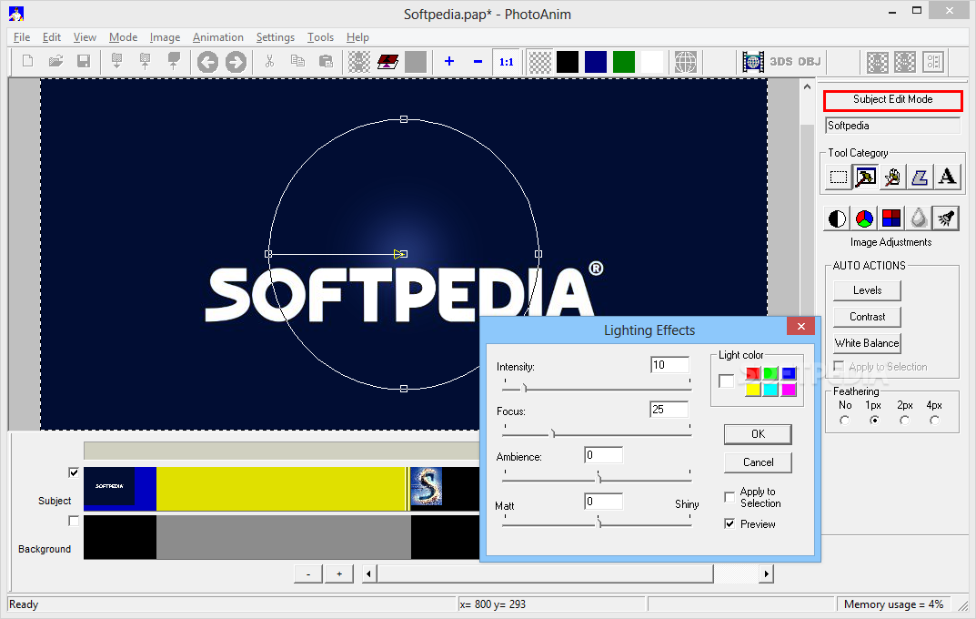The height and width of the screenshot is (619, 976).
Task: Select the hand with tool category icon
Action: click(x=892, y=178)
